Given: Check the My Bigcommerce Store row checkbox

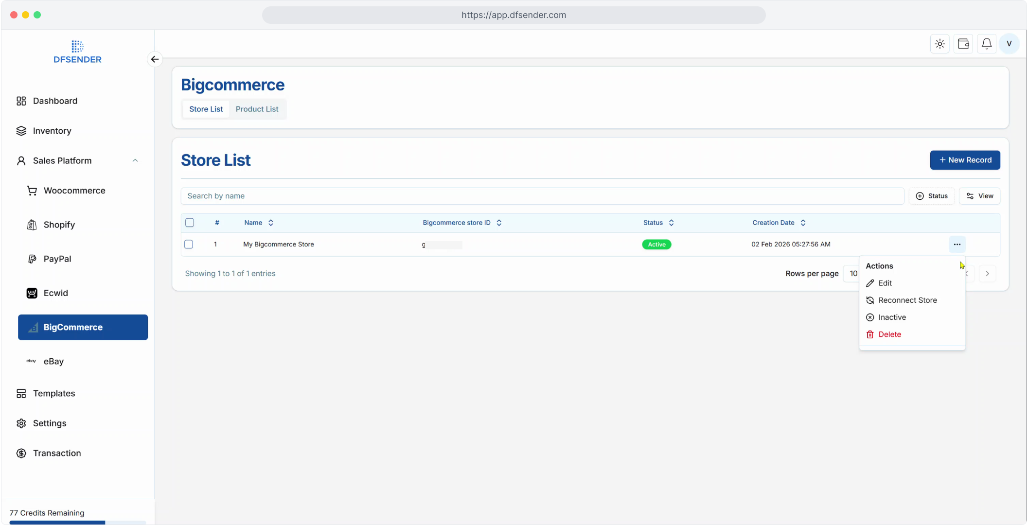Looking at the screenshot, I should [189, 245].
